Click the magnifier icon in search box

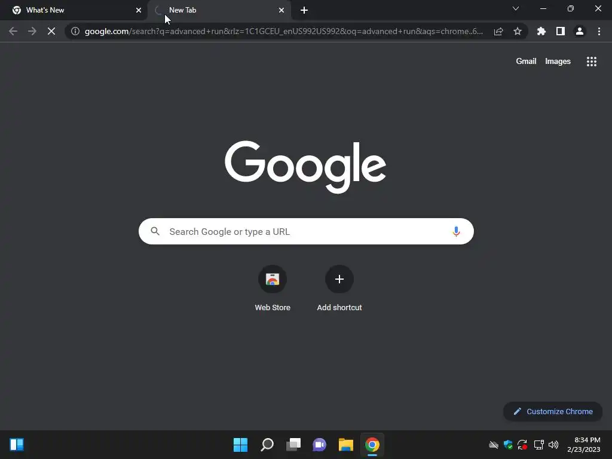pos(155,231)
